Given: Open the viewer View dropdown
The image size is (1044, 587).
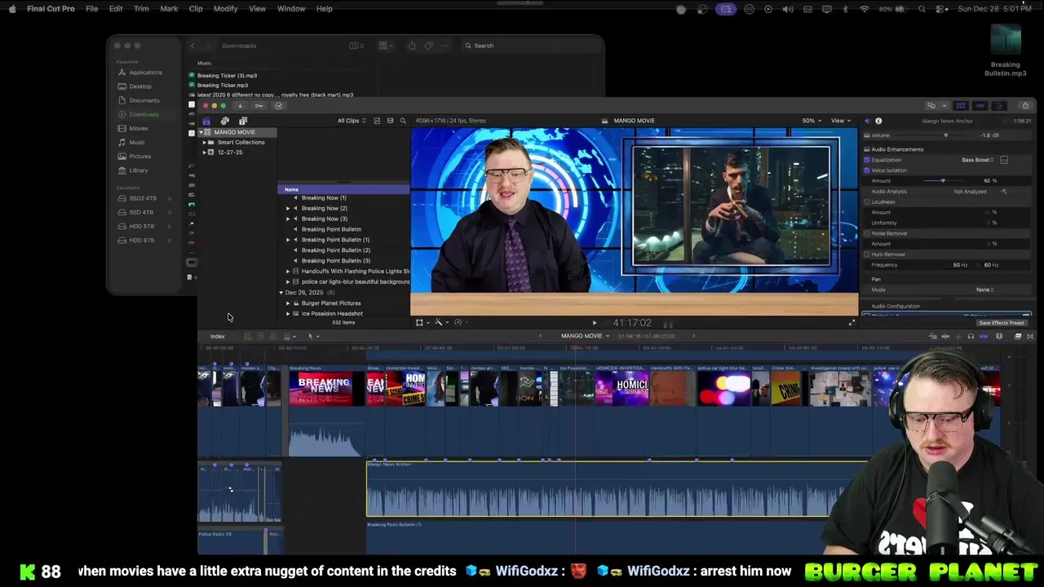Looking at the screenshot, I should click(x=840, y=121).
